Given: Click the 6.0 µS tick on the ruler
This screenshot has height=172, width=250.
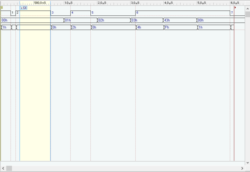Looking at the screenshot, I should (235, 3).
